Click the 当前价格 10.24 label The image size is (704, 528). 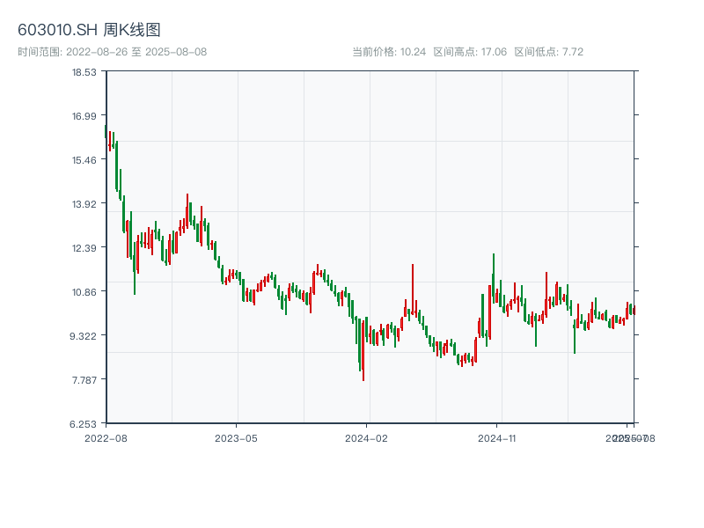coord(389,52)
